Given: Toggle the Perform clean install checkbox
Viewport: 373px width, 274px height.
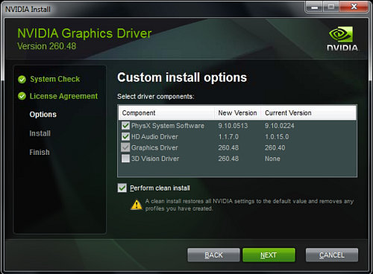Looking at the screenshot, I should tap(122, 188).
